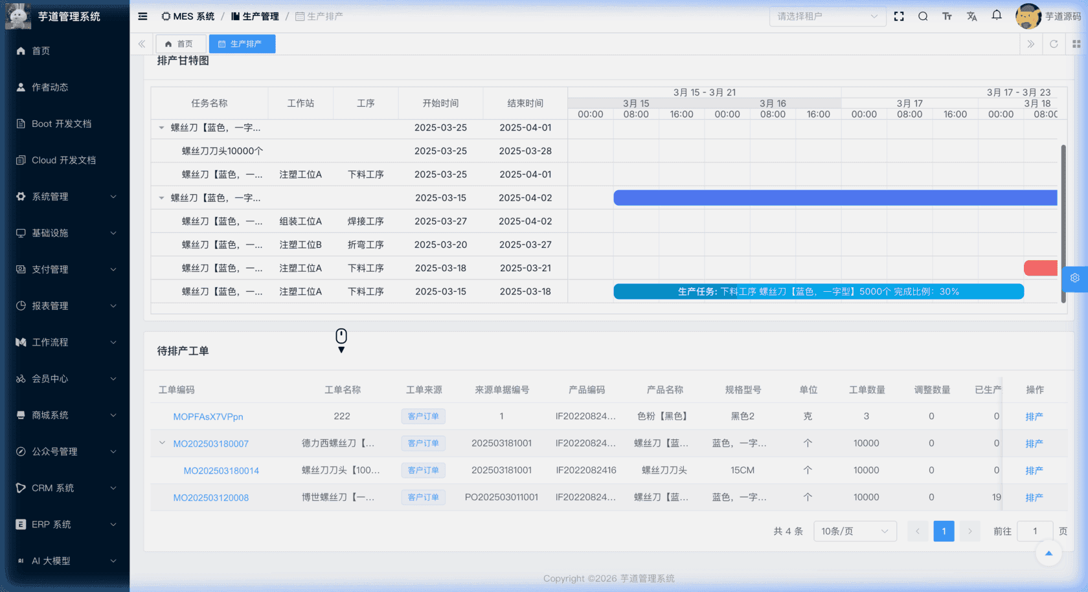Click 排产 for work order MO202503120008
Image resolution: width=1088 pixels, height=592 pixels.
(1034, 498)
